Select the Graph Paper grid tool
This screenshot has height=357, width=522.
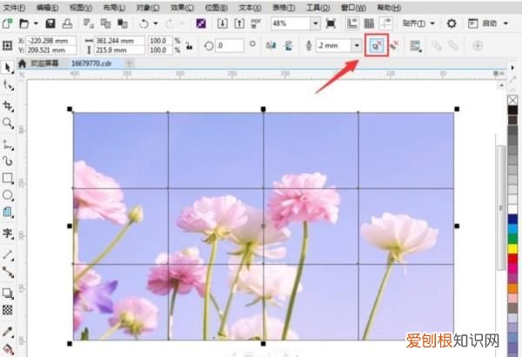click(x=7, y=212)
